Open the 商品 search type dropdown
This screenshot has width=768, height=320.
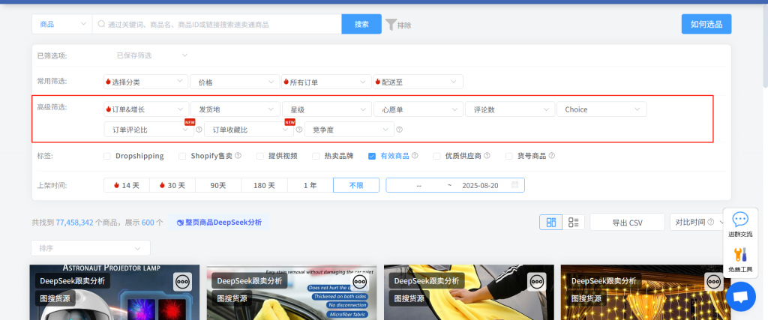(61, 24)
